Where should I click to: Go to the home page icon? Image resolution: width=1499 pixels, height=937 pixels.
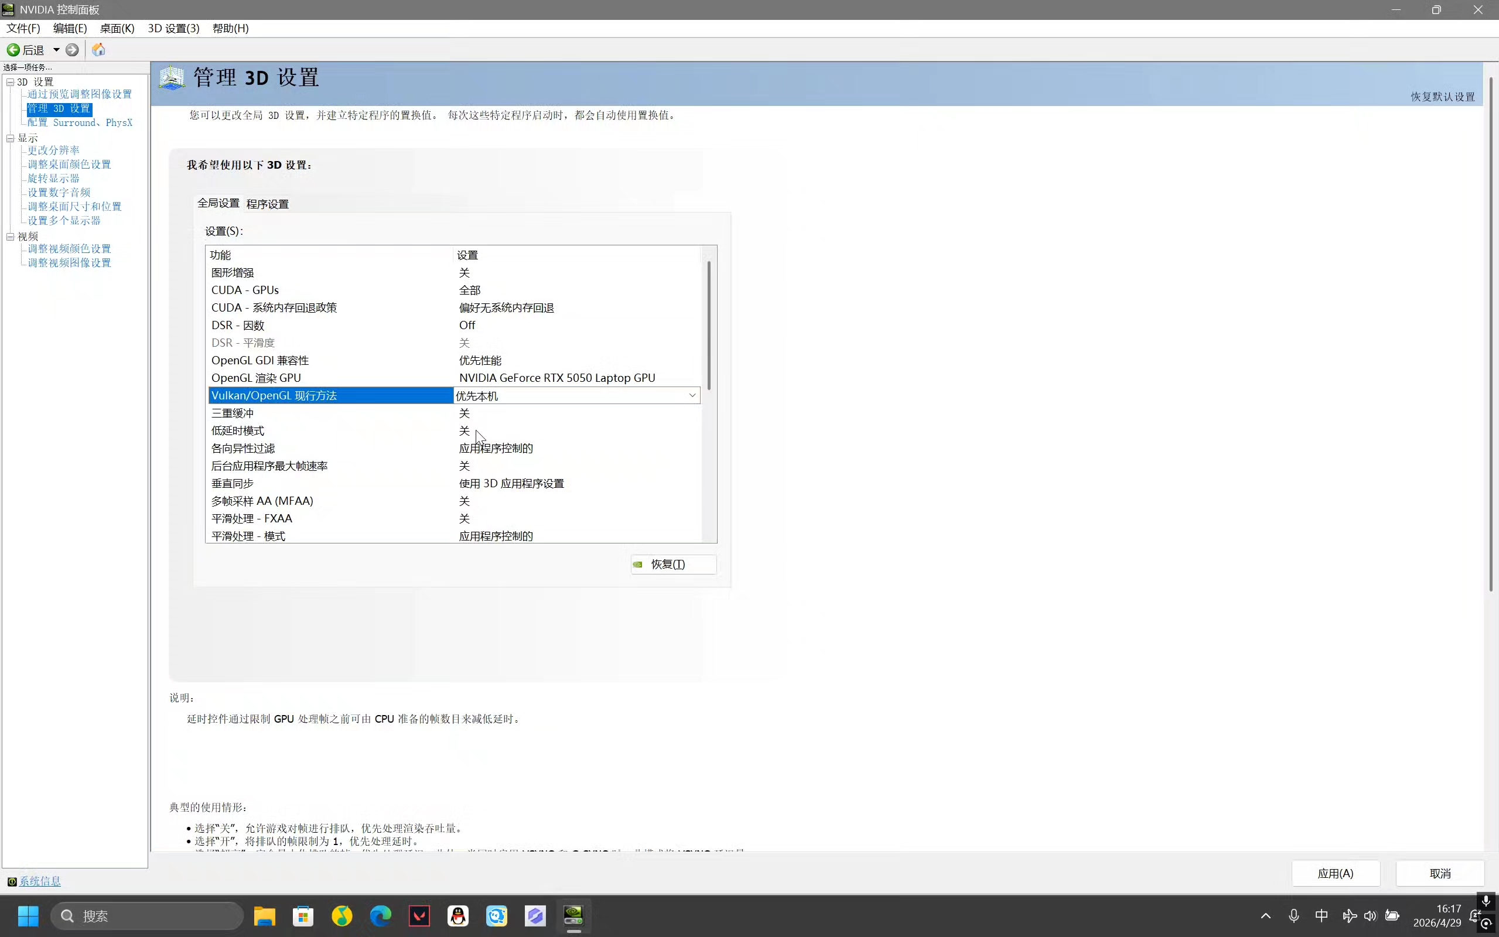click(x=98, y=50)
